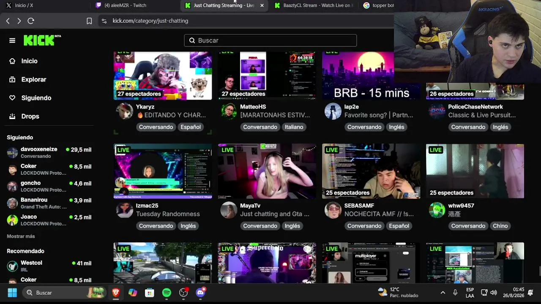Click the Español tag under SEBASAMF
This screenshot has width=541, height=304.
pyautogui.click(x=399, y=226)
